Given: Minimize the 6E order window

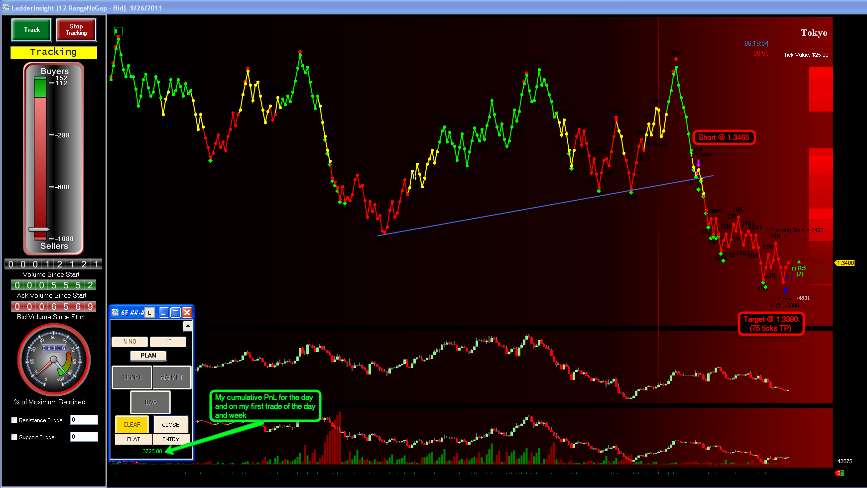Looking at the screenshot, I should point(164,313).
